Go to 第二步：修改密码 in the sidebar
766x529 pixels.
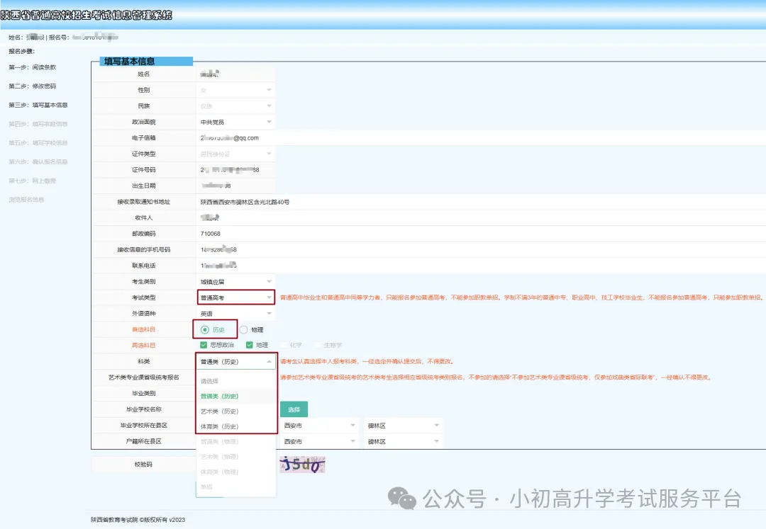(x=32, y=86)
